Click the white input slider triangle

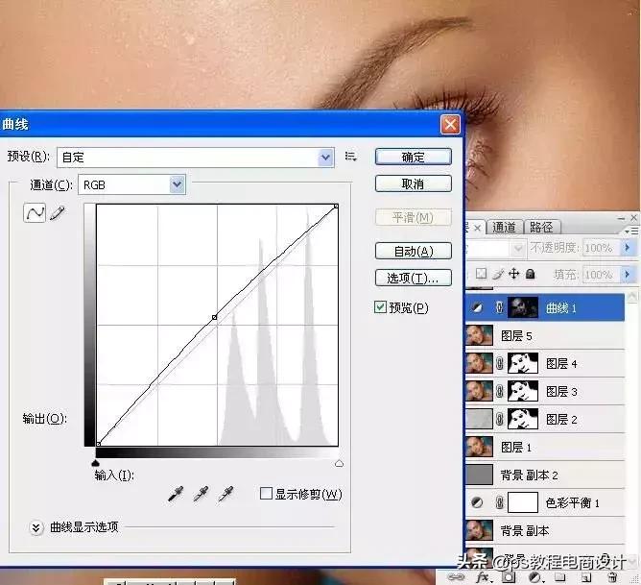tap(339, 463)
